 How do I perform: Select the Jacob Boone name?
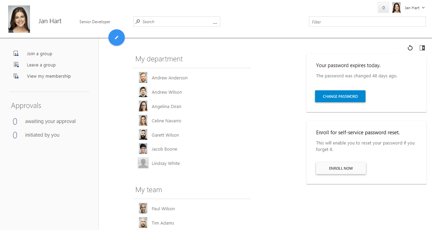164,149
